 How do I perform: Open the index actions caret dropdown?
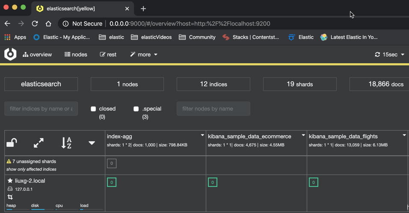pos(92,143)
